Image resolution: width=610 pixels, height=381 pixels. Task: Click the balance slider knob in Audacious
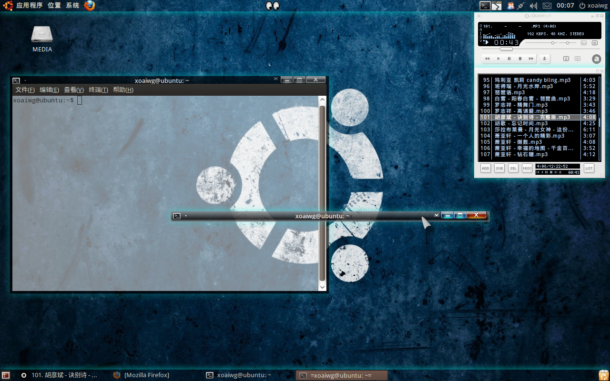pyautogui.click(x=568, y=43)
